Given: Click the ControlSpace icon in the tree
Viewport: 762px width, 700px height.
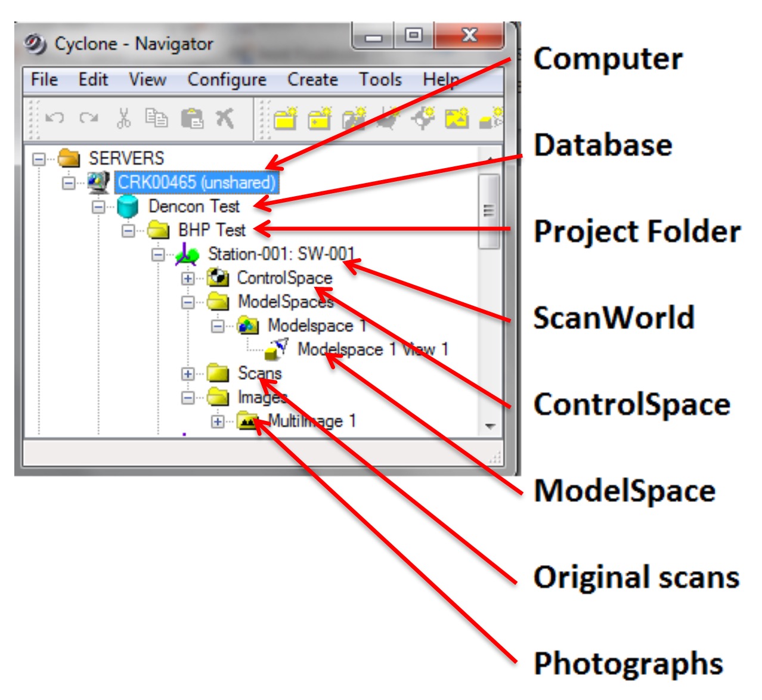Looking at the screenshot, I should pyautogui.click(x=218, y=278).
